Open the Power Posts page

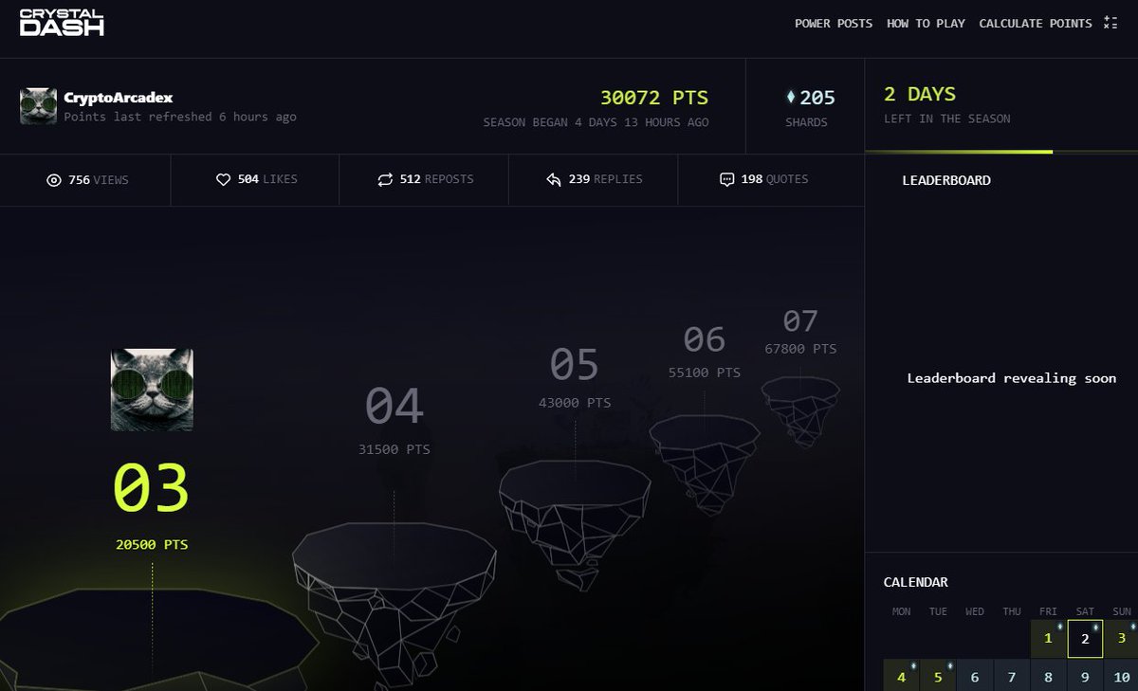click(834, 24)
